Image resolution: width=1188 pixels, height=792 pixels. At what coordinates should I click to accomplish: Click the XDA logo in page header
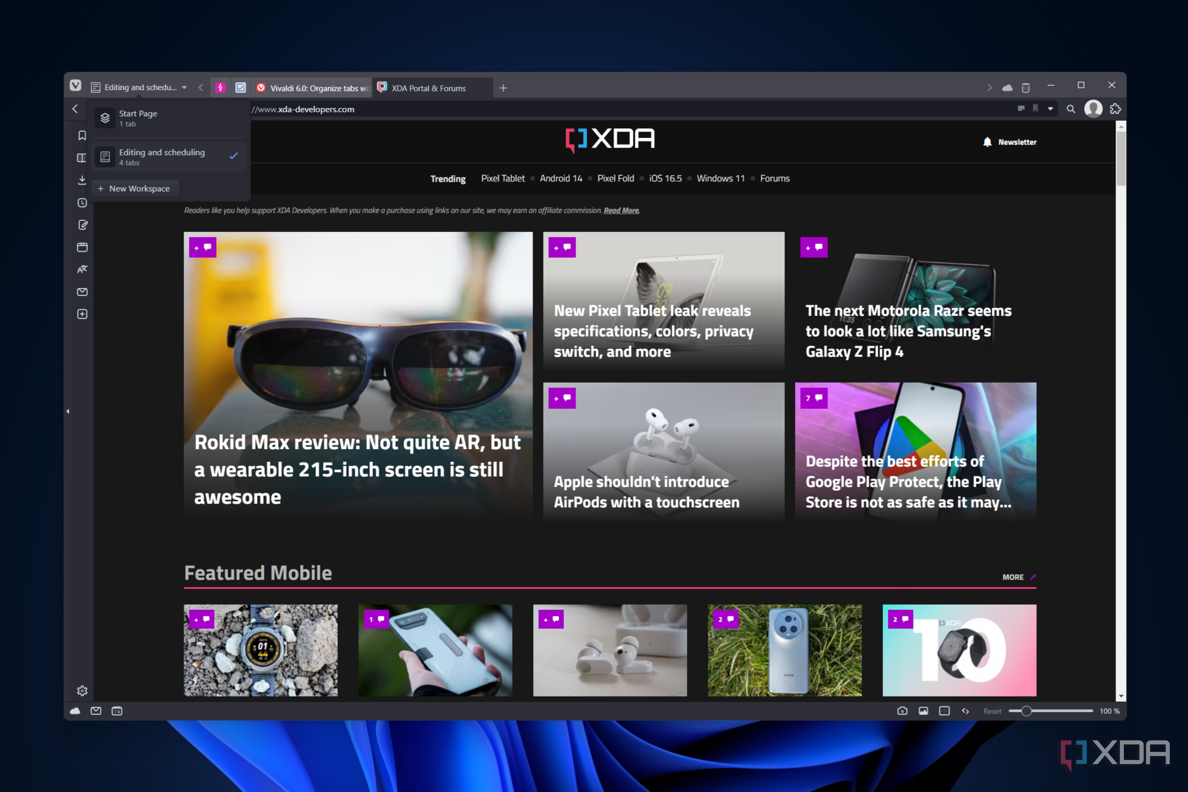(610, 140)
